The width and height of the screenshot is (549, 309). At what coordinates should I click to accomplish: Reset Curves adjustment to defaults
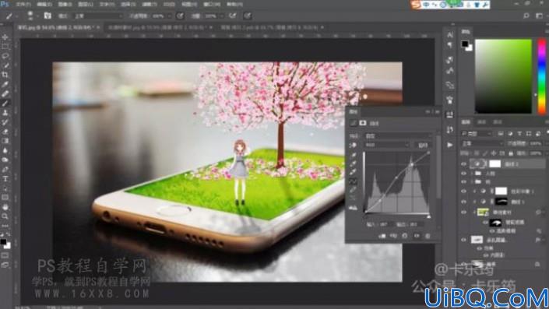pyautogui.click(x=405, y=236)
